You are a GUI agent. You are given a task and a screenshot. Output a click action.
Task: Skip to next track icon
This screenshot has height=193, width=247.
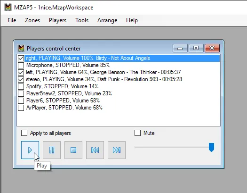click(x=117, y=150)
